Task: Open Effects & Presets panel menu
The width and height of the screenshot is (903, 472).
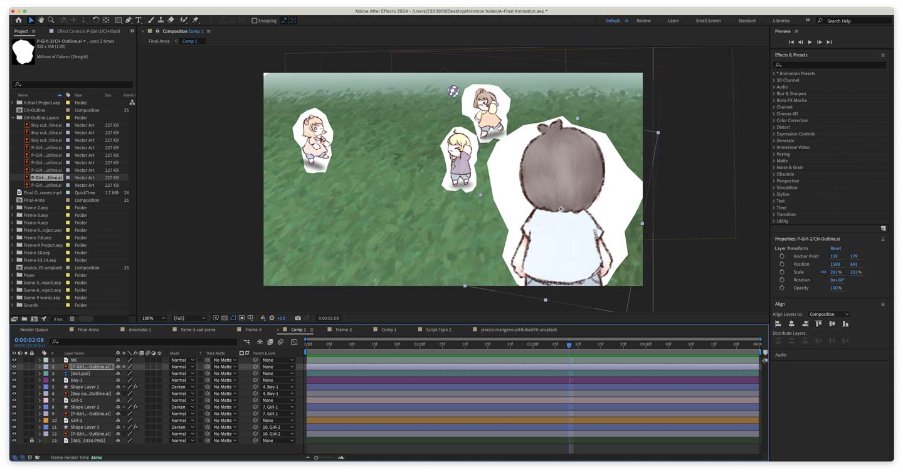Action: click(x=883, y=55)
